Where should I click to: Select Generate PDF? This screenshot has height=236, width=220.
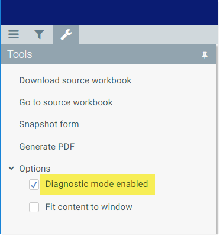click(x=47, y=147)
